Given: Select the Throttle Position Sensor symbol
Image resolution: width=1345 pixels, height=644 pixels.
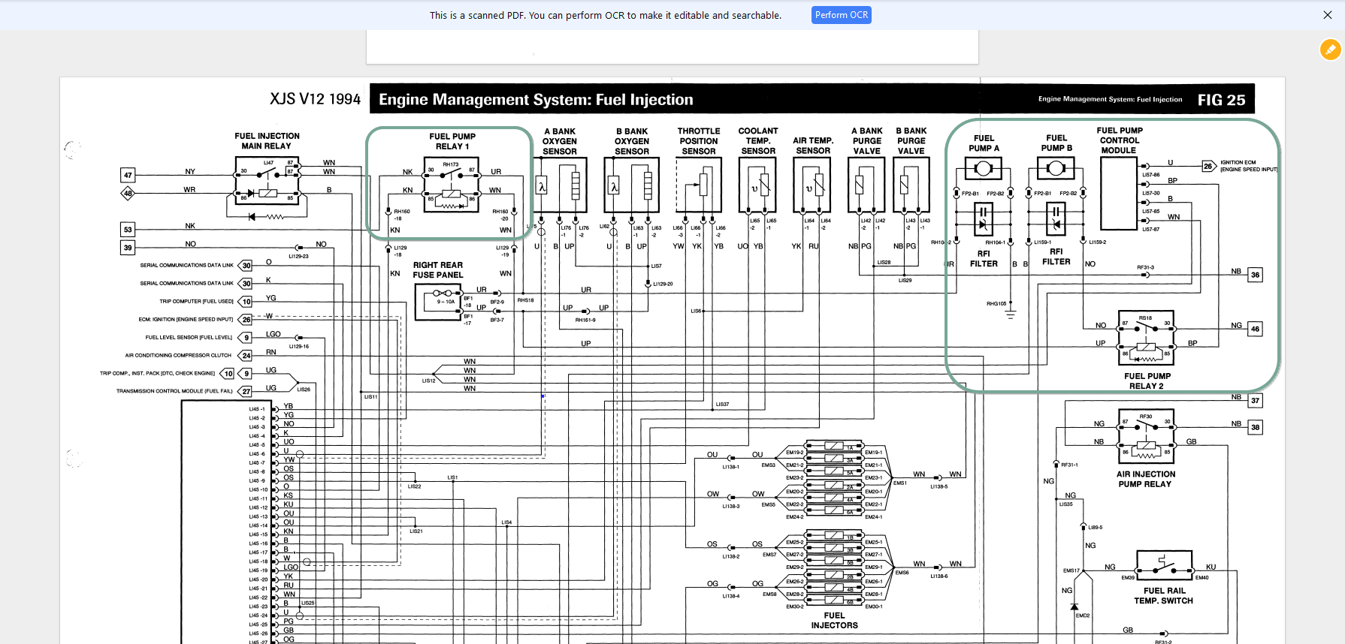Looking at the screenshot, I should click(699, 185).
